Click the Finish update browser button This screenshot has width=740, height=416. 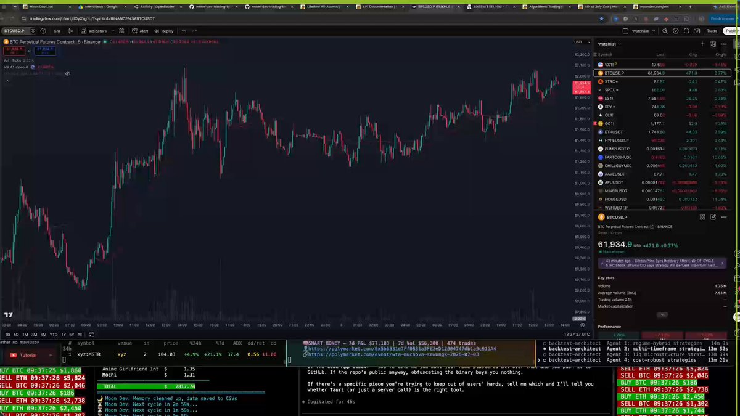pyautogui.click(x=723, y=18)
